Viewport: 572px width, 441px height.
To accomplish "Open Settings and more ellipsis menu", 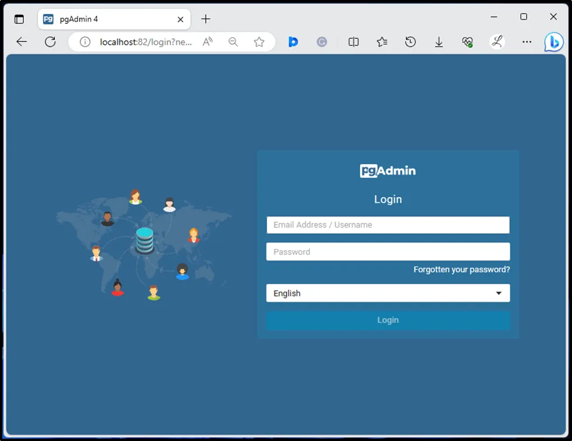I will pos(527,42).
